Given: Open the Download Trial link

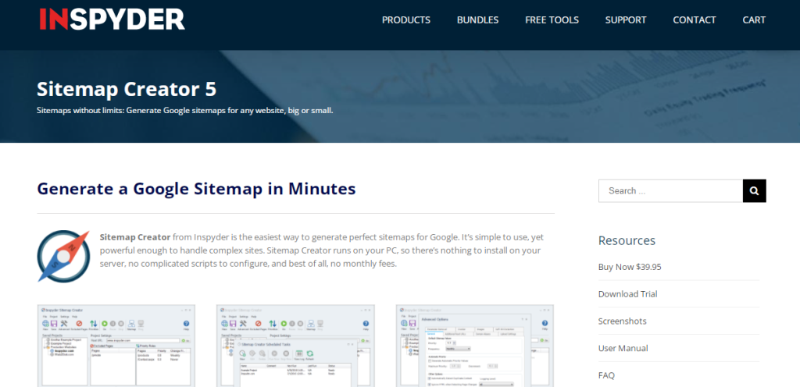Looking at the screenshot, I should click(x=627, y=294).
